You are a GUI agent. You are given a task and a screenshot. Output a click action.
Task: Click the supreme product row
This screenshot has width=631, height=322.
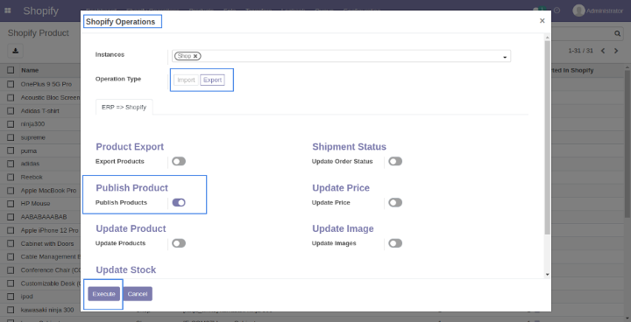(x=33, y=137)
